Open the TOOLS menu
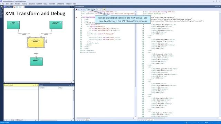221x124 pixels. 45,4
